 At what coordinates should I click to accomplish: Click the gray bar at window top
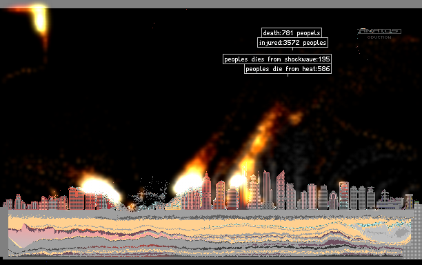click(x=211, y=3)
